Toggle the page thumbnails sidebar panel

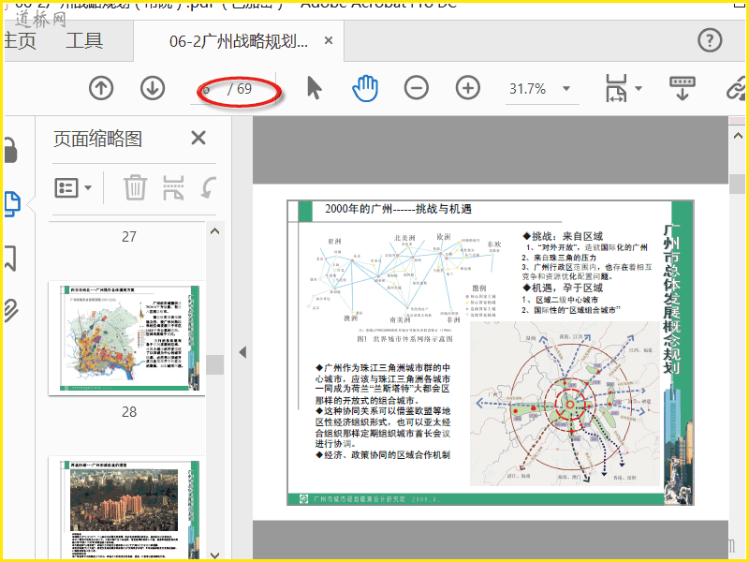[x=12, y=203]
